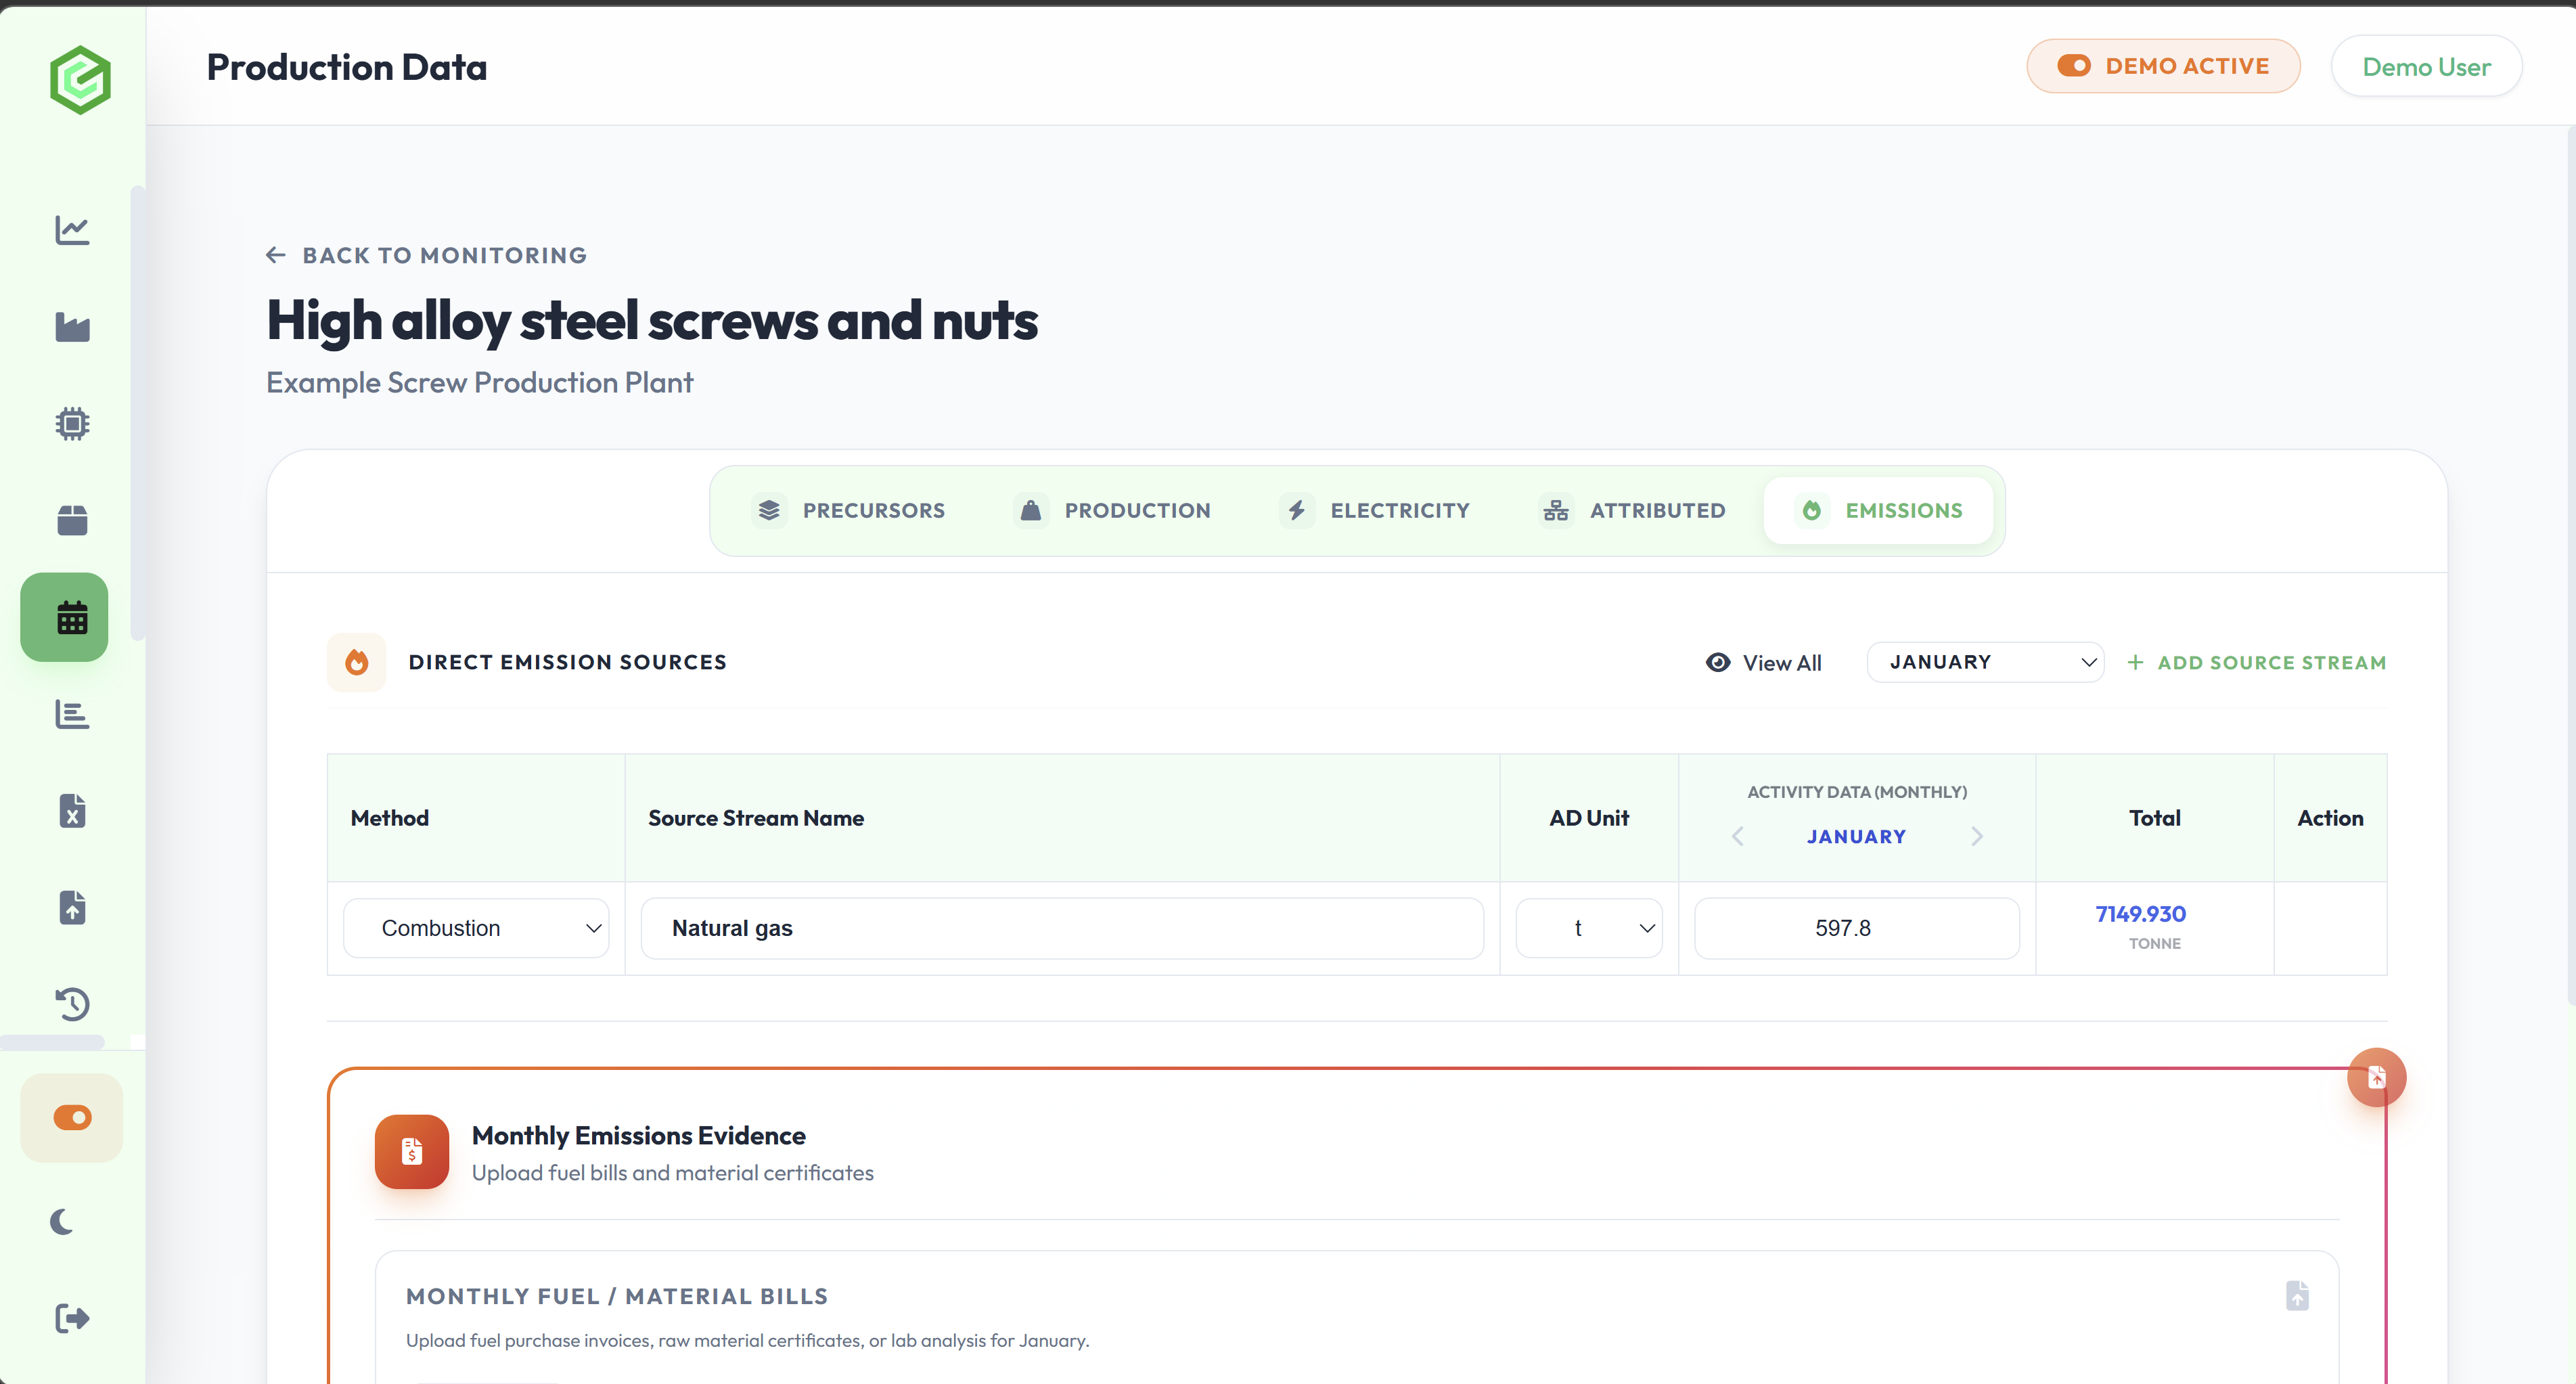Expand the Combustion method dropdown
This screenshot has width=2576, height=1384.
click(476, 928)
